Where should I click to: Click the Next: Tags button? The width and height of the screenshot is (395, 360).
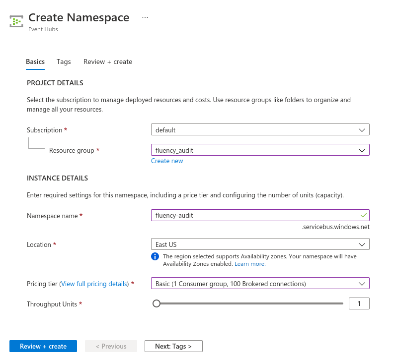click(173, 346)
